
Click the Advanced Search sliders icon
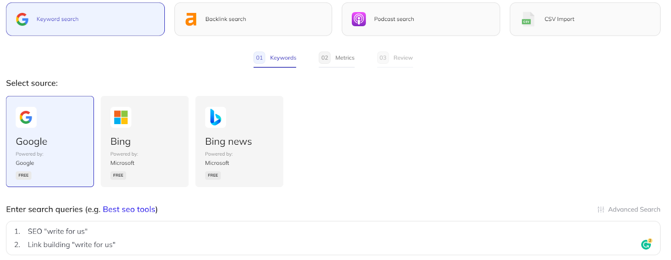coord(601,210)
